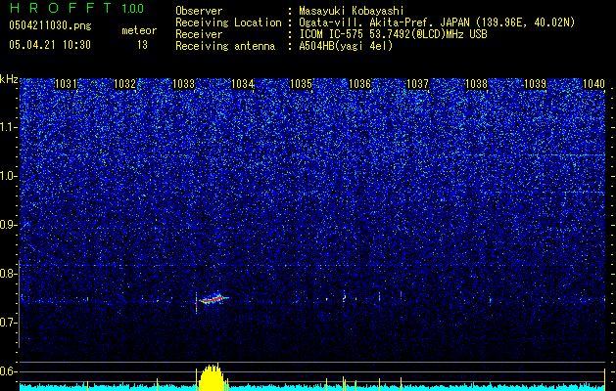Click the 1033 time marker
Image resolution: width=616 pixels, height=391 pixels.
183,84
